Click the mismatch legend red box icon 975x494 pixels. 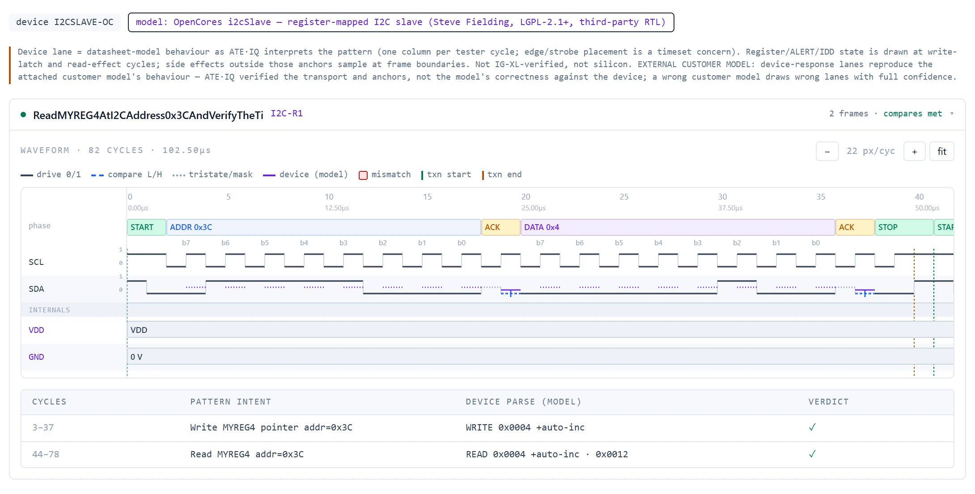363,175
